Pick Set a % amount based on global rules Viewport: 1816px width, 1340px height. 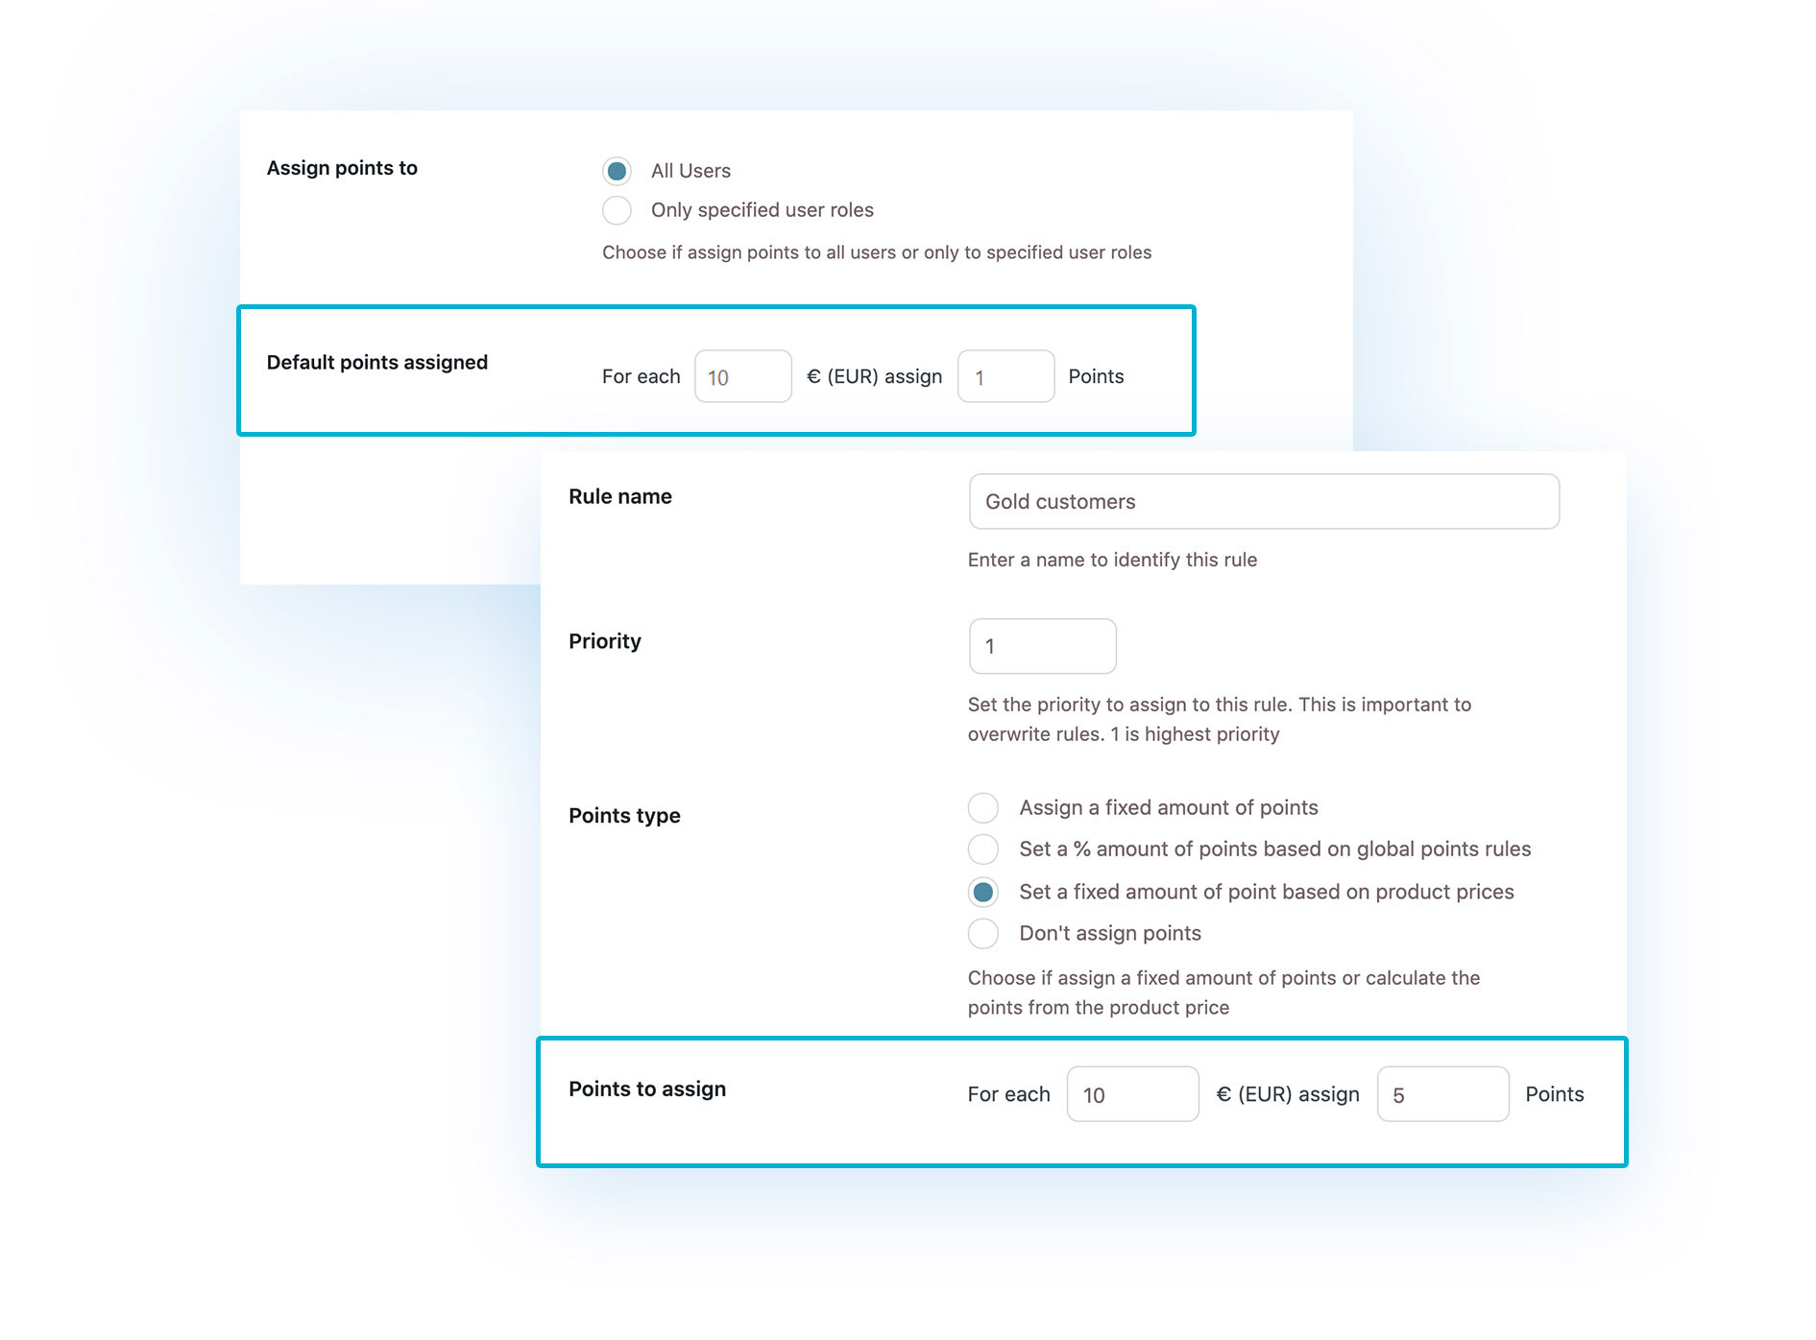pyautogui.click(x=982, y=849)
